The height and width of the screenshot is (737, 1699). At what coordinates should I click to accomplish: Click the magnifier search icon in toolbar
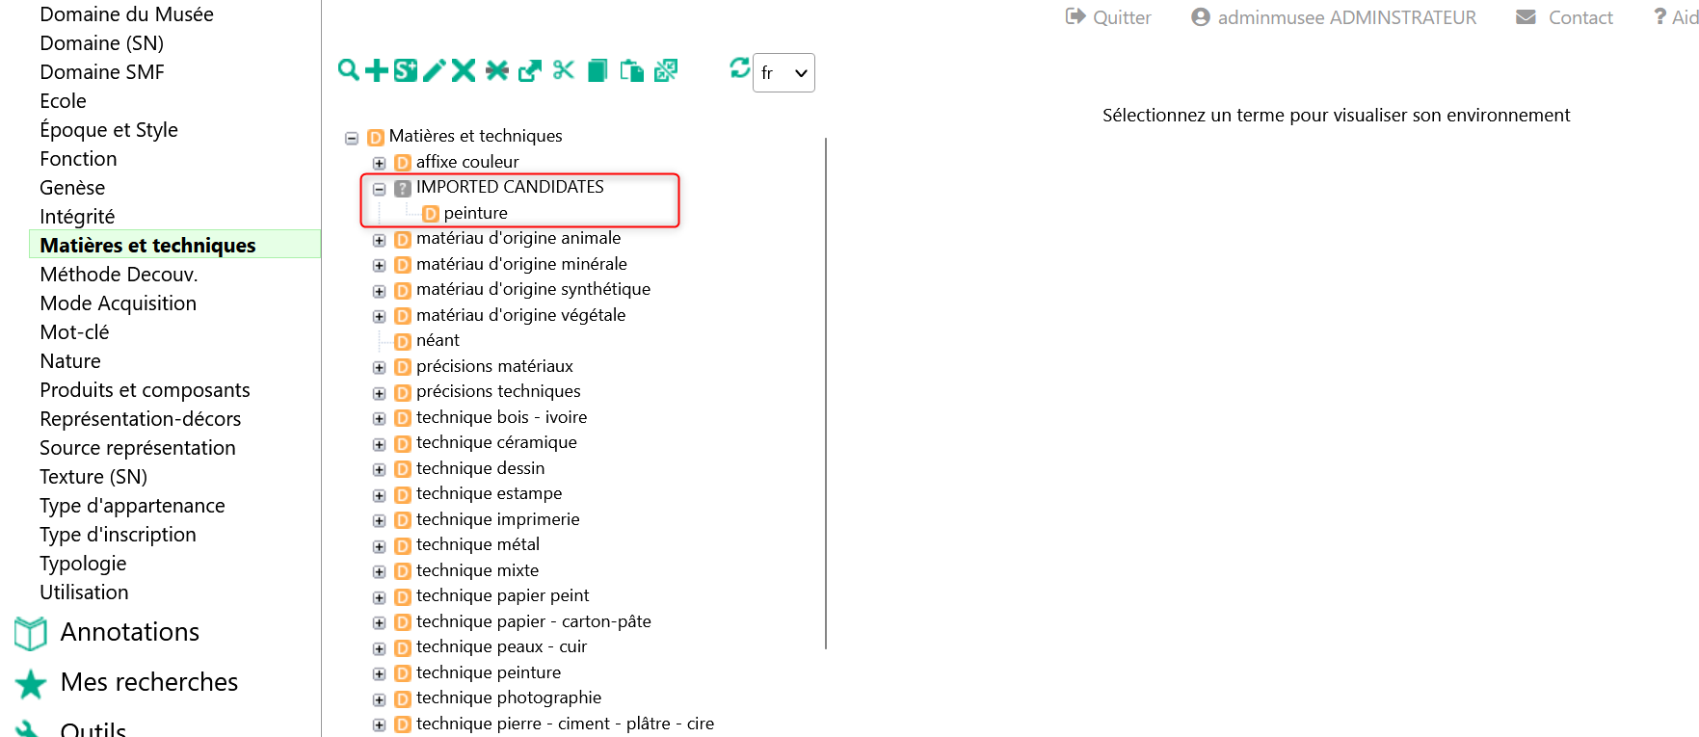pos(349,70)
